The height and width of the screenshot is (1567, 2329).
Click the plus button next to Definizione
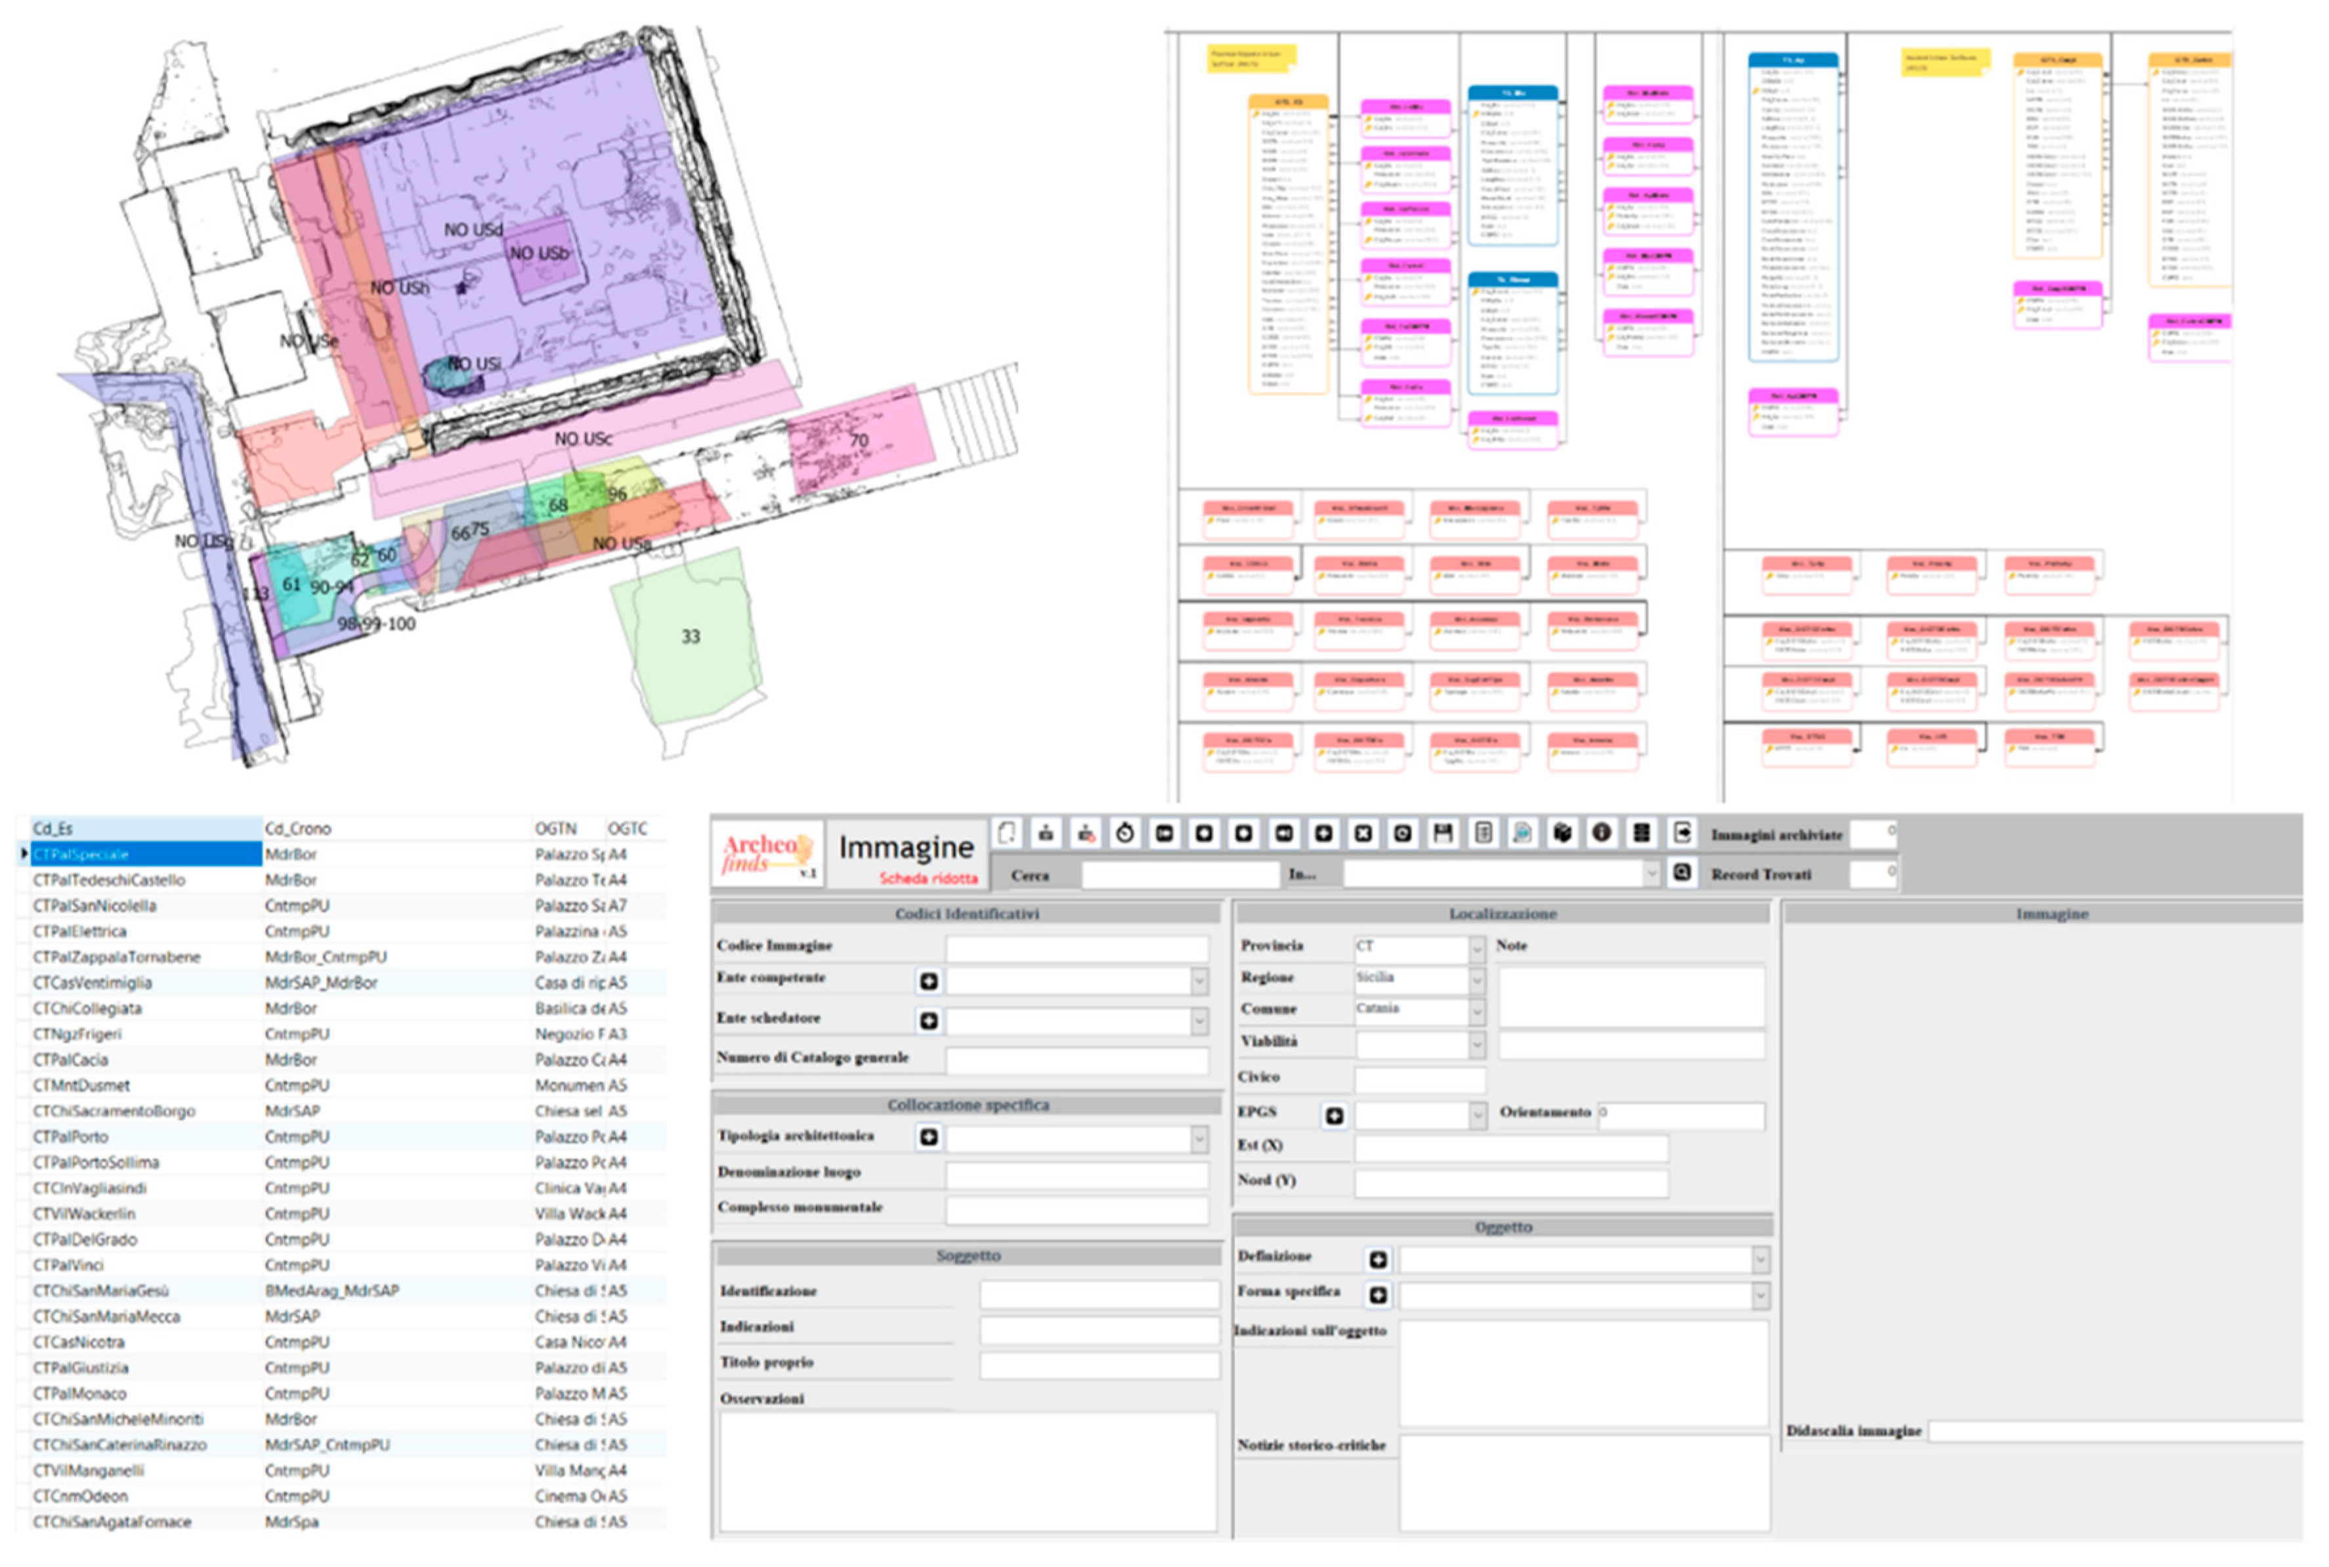pos(1378,1260)
